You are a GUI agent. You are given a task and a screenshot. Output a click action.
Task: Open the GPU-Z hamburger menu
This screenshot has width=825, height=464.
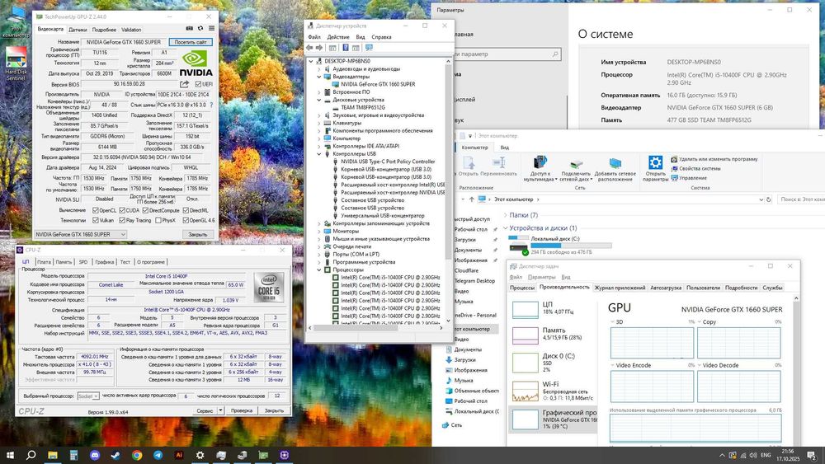pos(211,28)
